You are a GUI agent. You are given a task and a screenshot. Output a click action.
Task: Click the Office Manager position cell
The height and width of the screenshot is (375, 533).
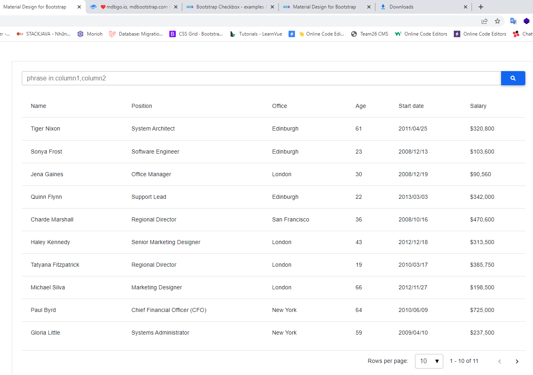coord(151,174)
